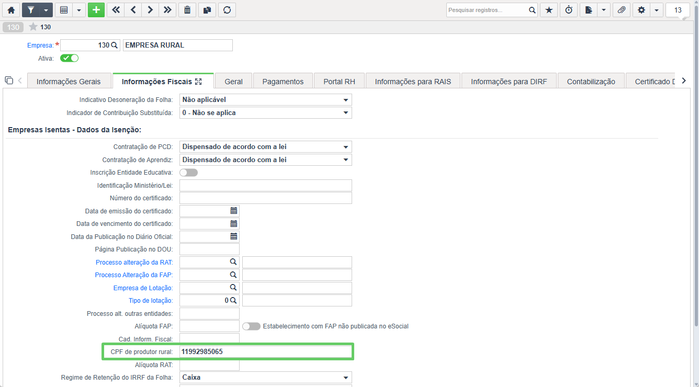The width and height of the screenshot is (699, 387).
Task: Open the export document icon
Action: pos(589,10)
